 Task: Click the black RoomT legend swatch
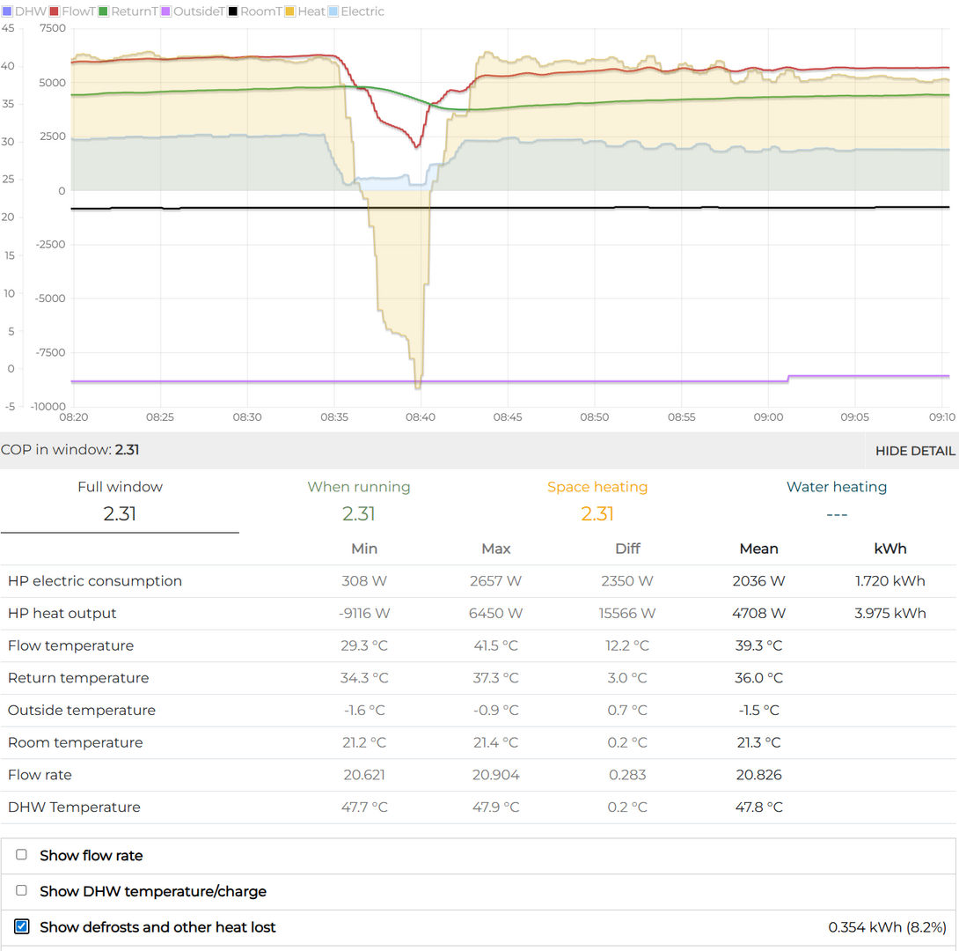(233, 12)
